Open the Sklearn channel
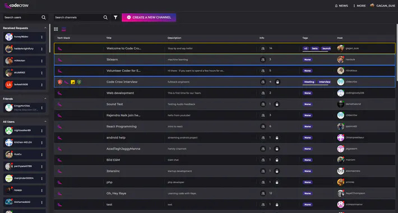This screenshot has height=213, width=398. pos(225,59)
